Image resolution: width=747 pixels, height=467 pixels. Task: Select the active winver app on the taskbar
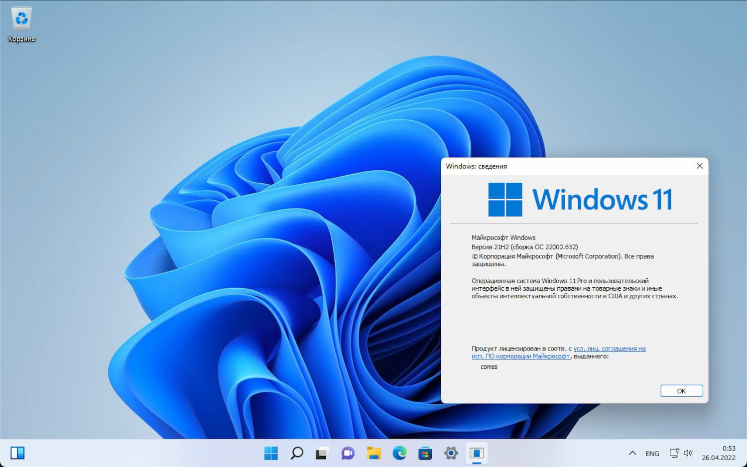[x=477, y=453]
